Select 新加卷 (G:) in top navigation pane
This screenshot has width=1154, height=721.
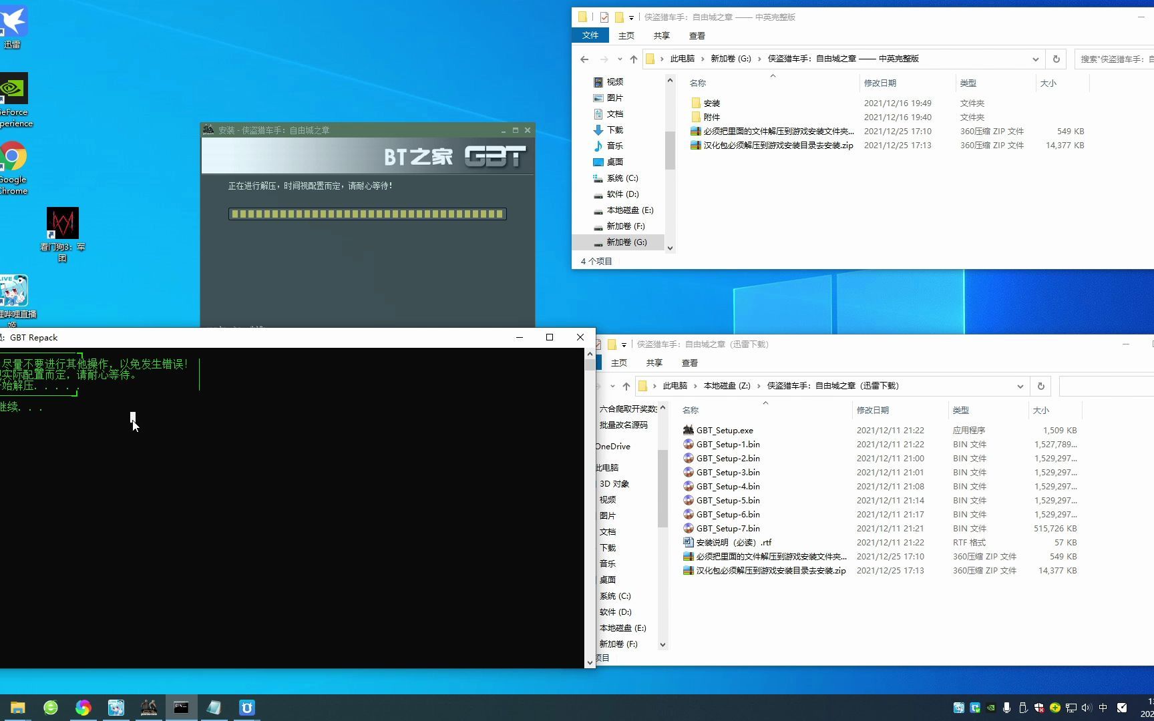[619, 242]
